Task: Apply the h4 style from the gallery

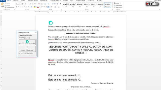Action: 87,5
